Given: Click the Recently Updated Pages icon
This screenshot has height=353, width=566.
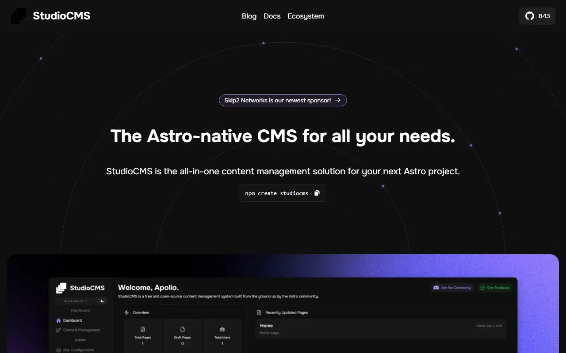Looking at the screenshot, I should pyautogui.click(x=259, y=312).
